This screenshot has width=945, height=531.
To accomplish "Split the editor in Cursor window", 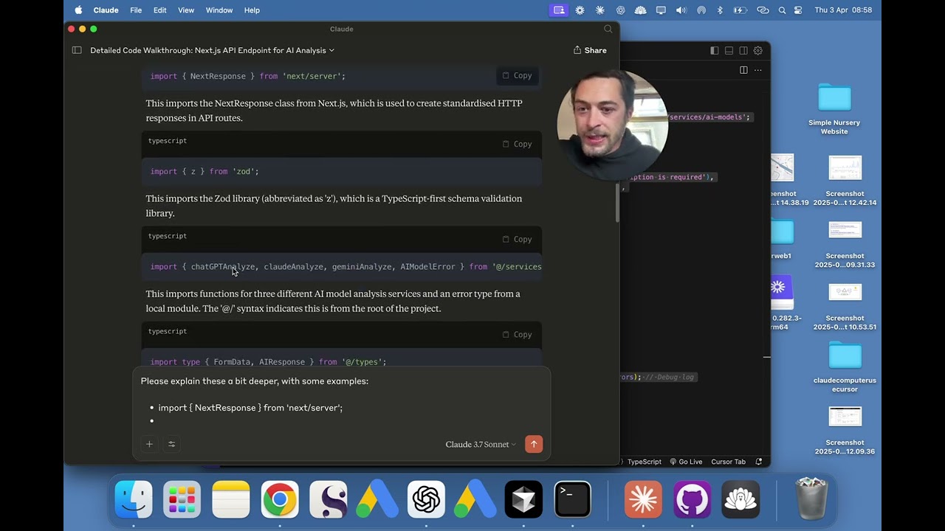I will pyautogui.click(x=743, y=70).
